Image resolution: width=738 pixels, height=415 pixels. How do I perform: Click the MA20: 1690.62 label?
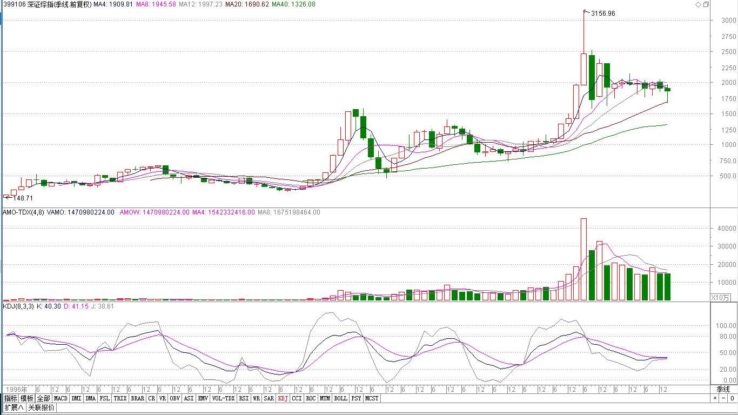247,4
